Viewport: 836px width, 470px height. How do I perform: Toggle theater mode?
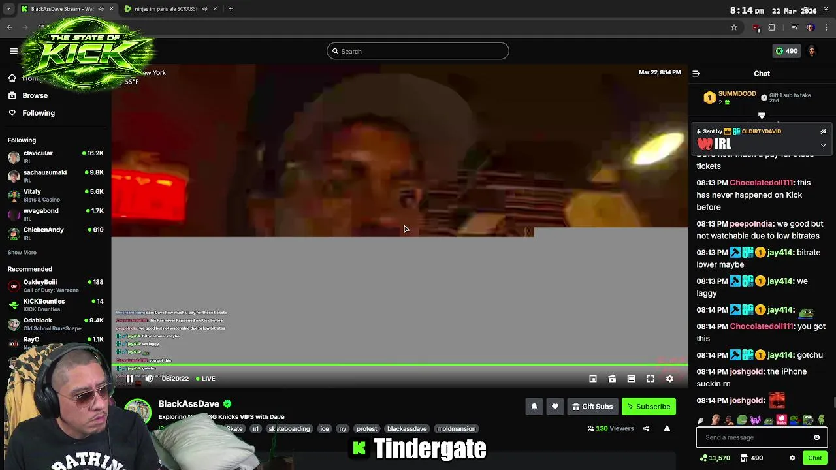[631, 379]
